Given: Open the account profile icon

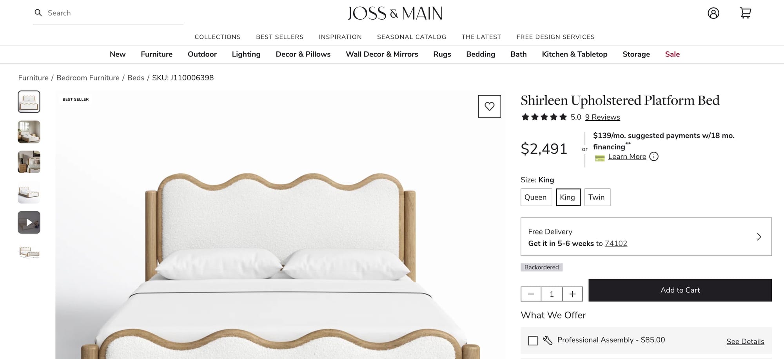Looking at the screenshot, I should click(713, 13).
